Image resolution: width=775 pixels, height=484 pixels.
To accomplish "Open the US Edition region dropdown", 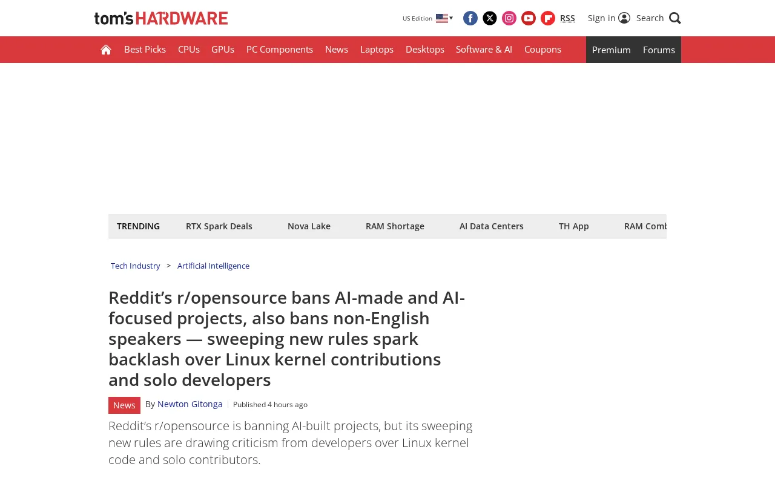I will 427,18.
